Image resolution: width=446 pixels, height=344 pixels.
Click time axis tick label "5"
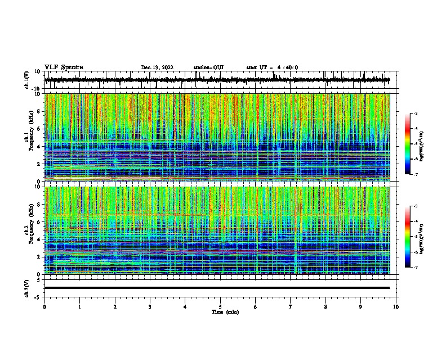tap(220, 307)
